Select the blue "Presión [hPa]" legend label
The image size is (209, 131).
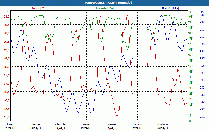[170, 8]
